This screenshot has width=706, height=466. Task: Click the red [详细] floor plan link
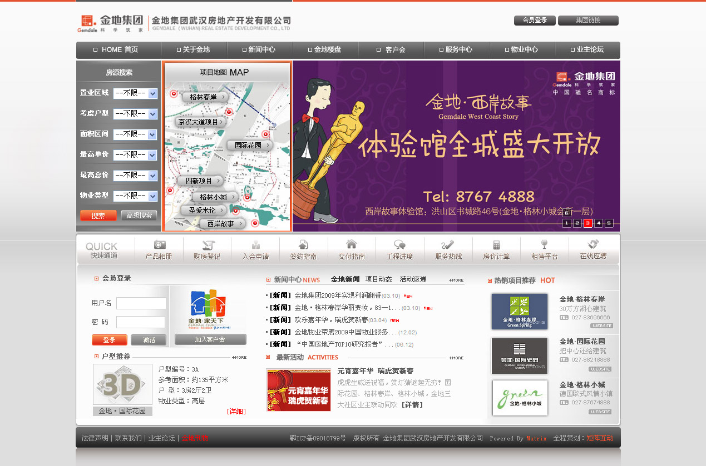pyautogui.click(x=236, y=412)
